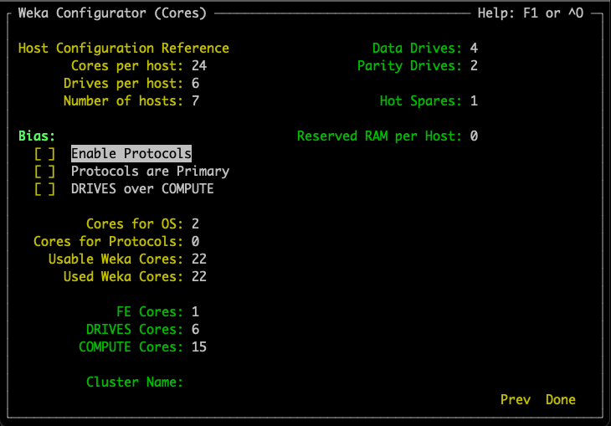Toggle the Protocols are Primary checkbox
Viewport: 611px width, 426px height.
coord(45,172)
